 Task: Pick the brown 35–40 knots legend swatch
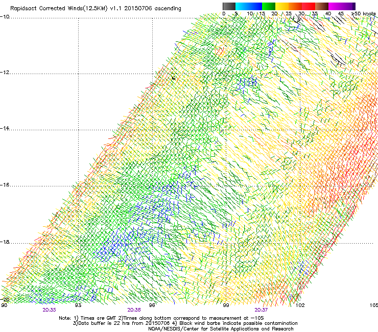(x=322, y=6)
